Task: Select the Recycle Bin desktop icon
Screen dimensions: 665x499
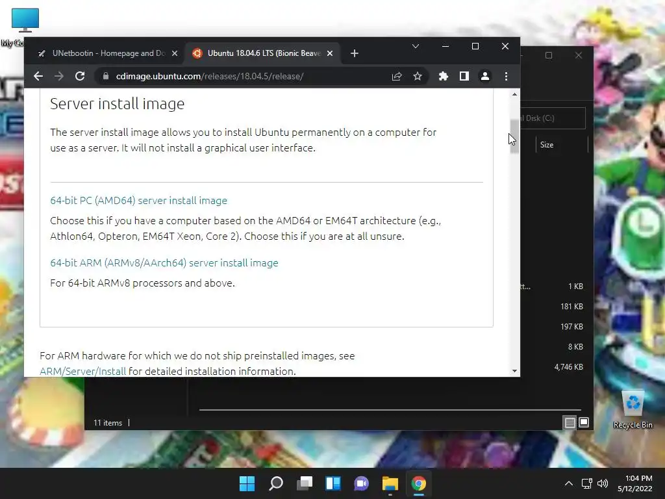Action: click(x=633, y=411)
